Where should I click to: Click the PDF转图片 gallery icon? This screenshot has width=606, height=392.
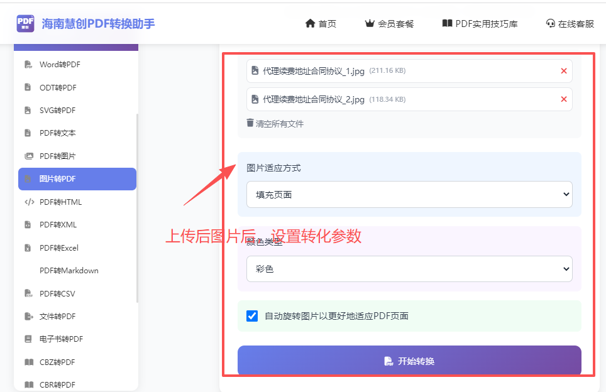29,156
